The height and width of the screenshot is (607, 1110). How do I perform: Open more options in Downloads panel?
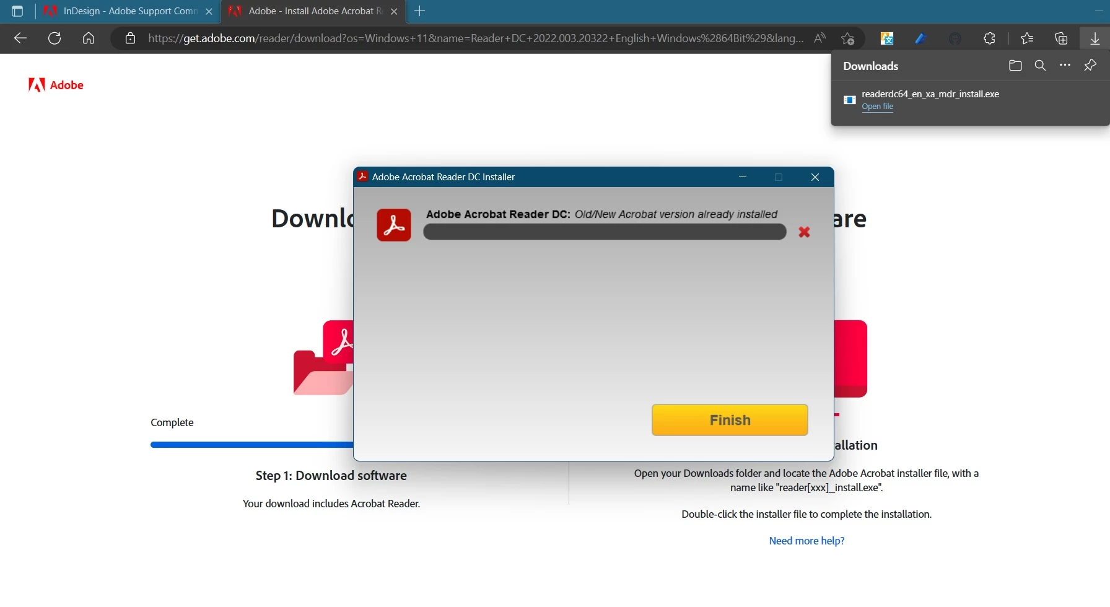pos(1065,65)
